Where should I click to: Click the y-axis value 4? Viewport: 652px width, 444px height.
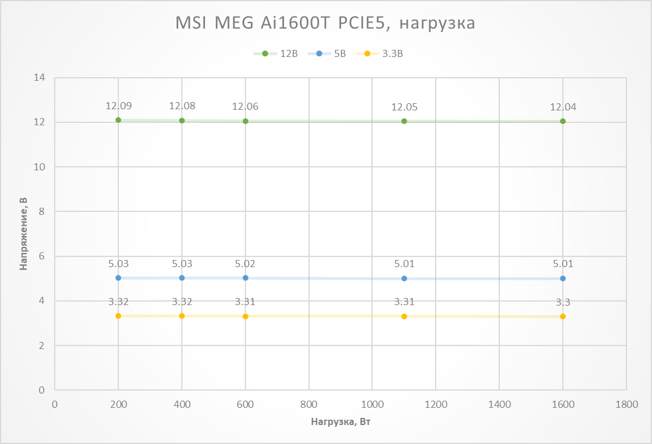(x=42, y=301)
